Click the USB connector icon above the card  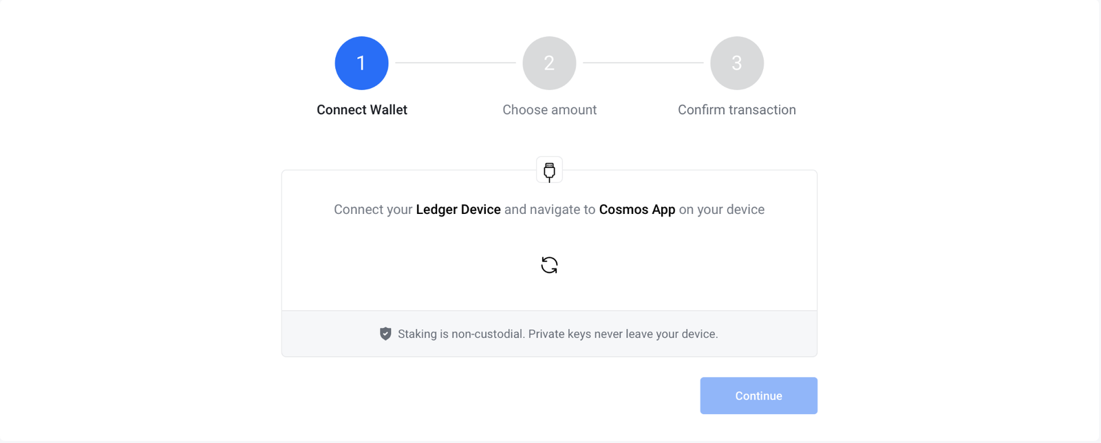click(x=548, y=169)
